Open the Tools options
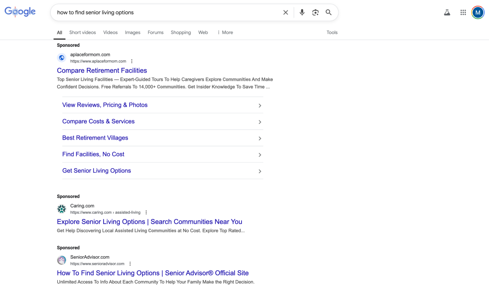Screen dimensions: 489x294 pos(332,33)
